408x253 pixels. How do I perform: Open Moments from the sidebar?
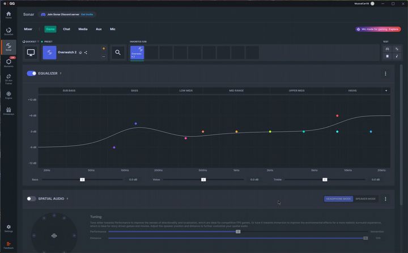(x=8, y=62)
